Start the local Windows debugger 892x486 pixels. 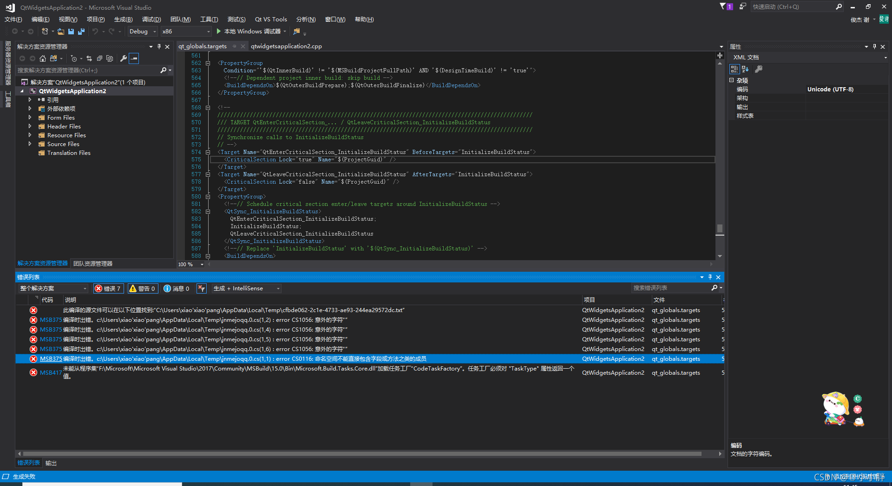coord(251,32)
